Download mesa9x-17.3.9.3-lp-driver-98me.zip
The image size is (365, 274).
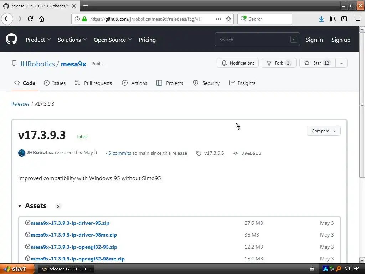click(73, 235)
